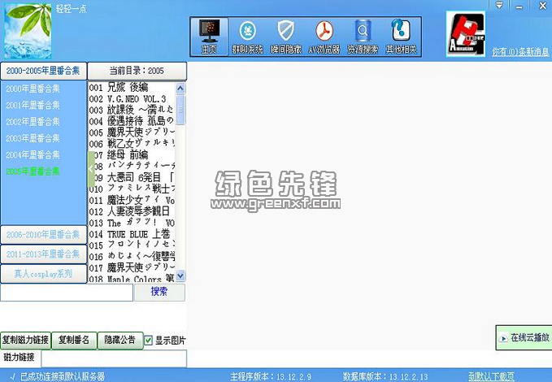
Task: Select 2000年里番合集 in the list
Action: click(x=33, y=88)
